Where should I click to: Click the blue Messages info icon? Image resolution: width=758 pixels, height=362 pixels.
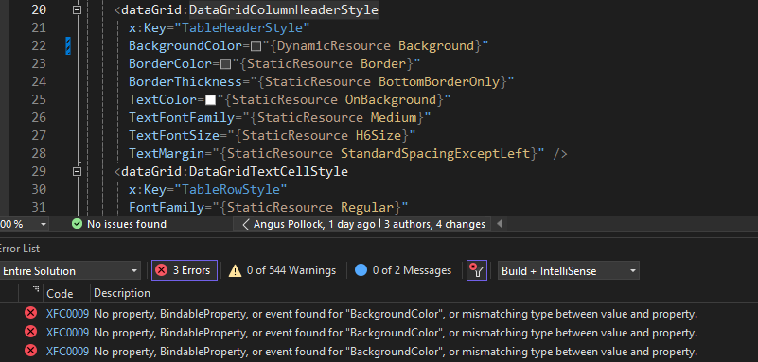tap(361, 270)
